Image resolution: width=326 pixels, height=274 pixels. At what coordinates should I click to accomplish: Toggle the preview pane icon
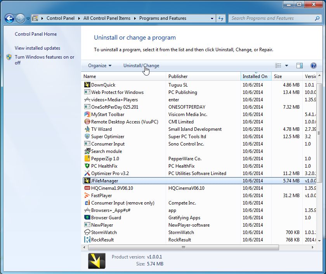coord(299,66)
